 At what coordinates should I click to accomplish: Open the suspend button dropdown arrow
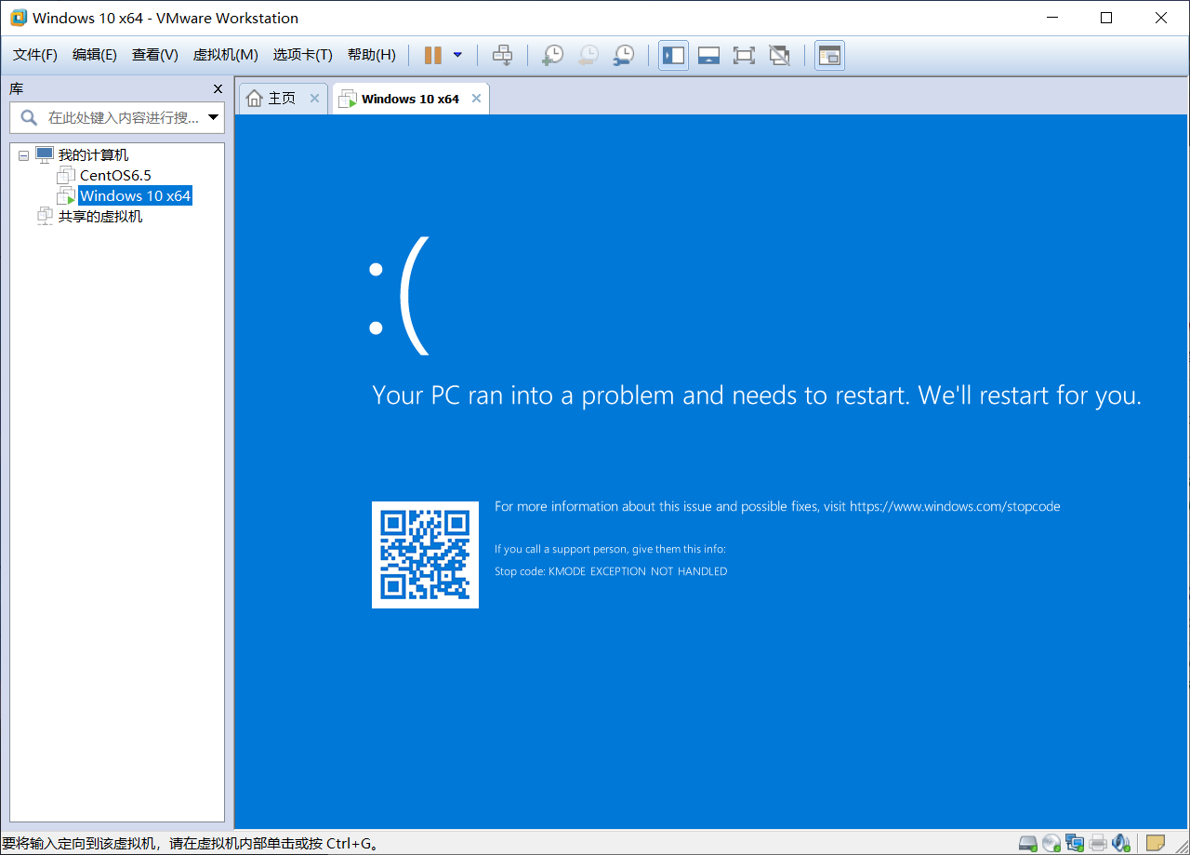tap(456, 55)
